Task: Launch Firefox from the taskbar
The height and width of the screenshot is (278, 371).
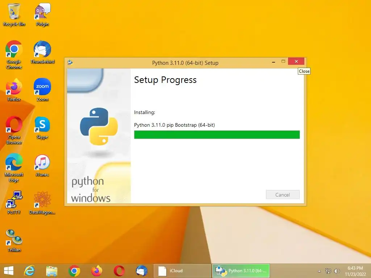Action: (x=96, y=271)
